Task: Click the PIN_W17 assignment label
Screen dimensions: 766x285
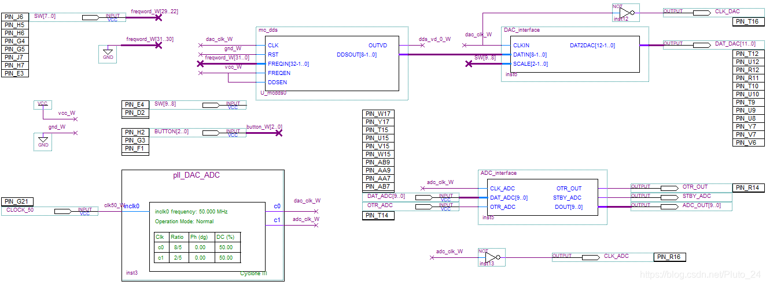Action: 378,114
